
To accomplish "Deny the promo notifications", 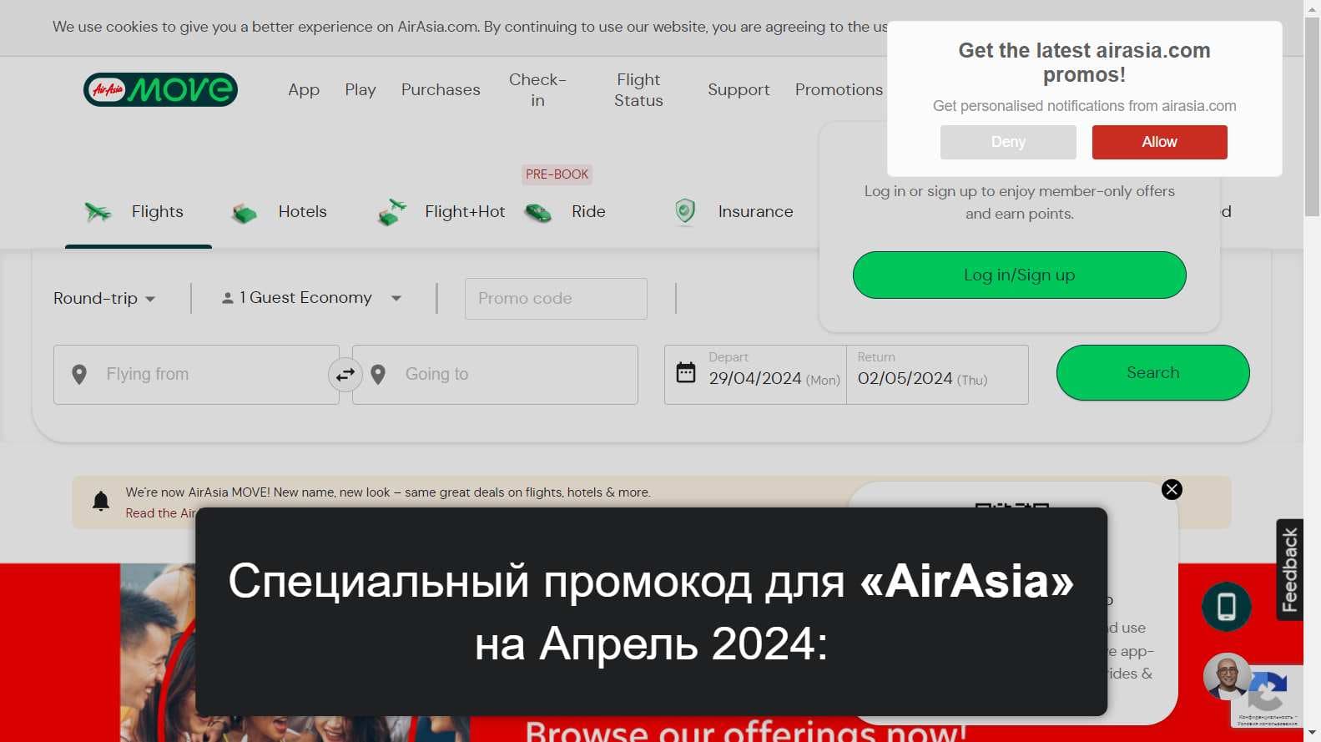I will (1008, 142).
